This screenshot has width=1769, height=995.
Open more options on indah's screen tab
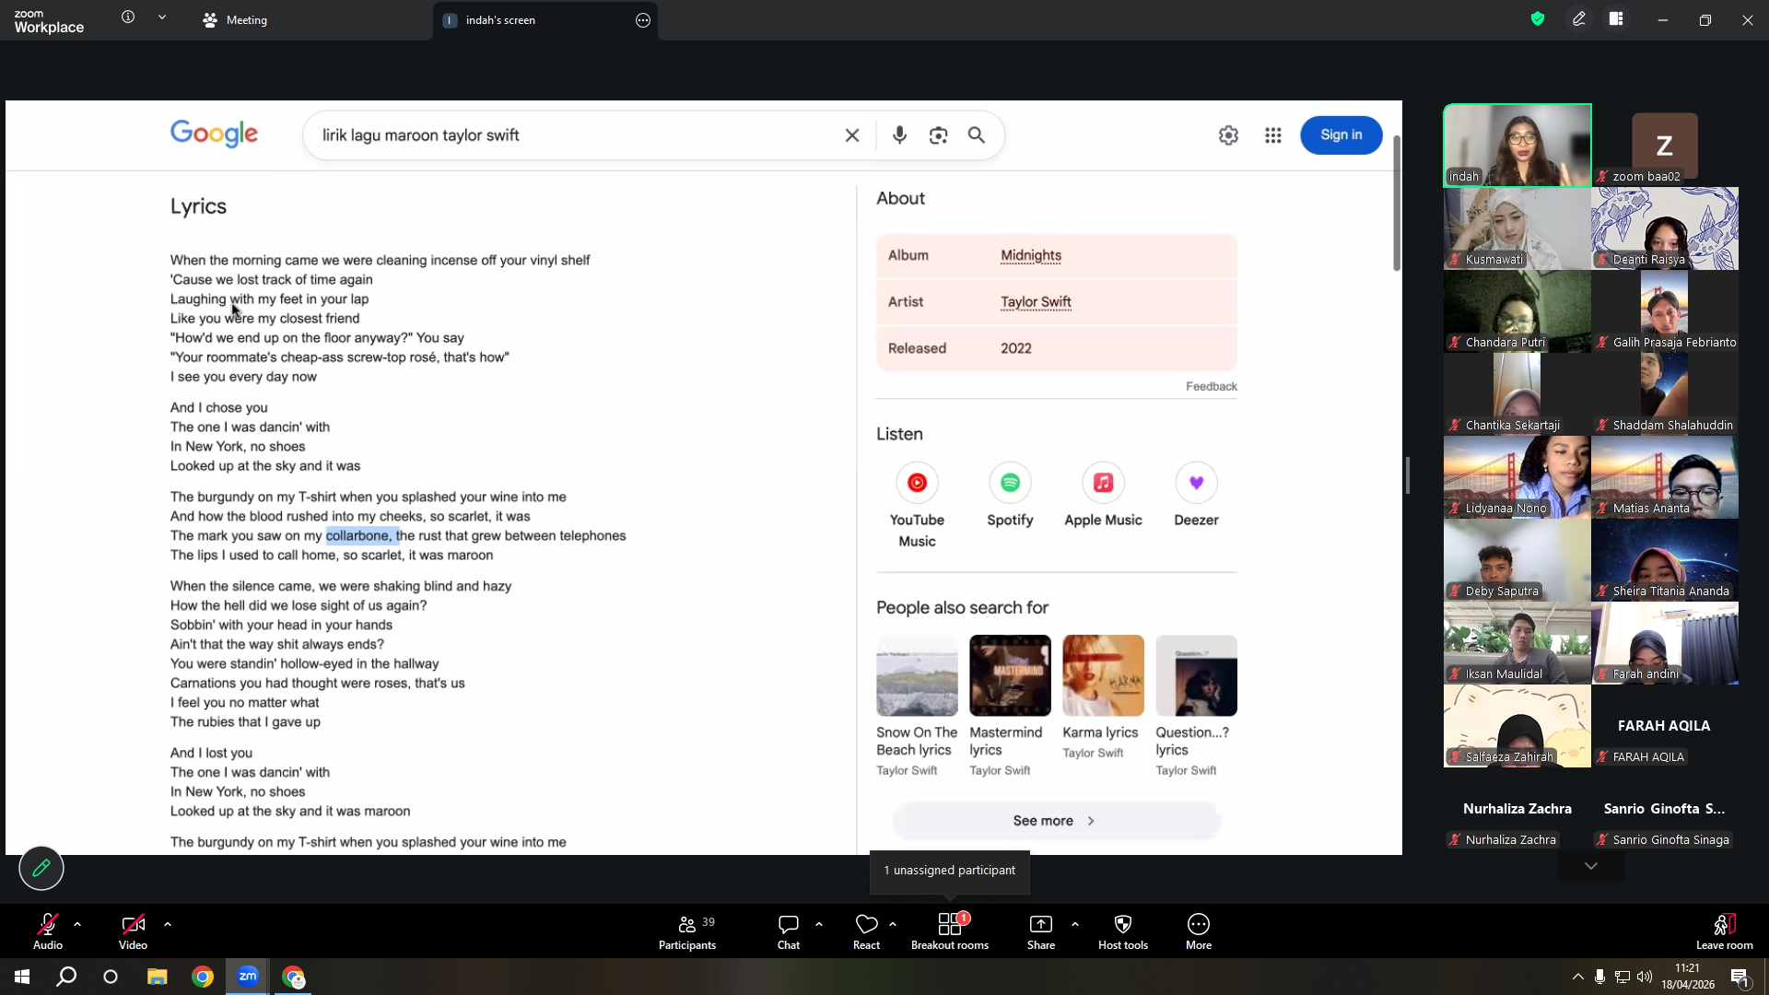pos(643,20)
